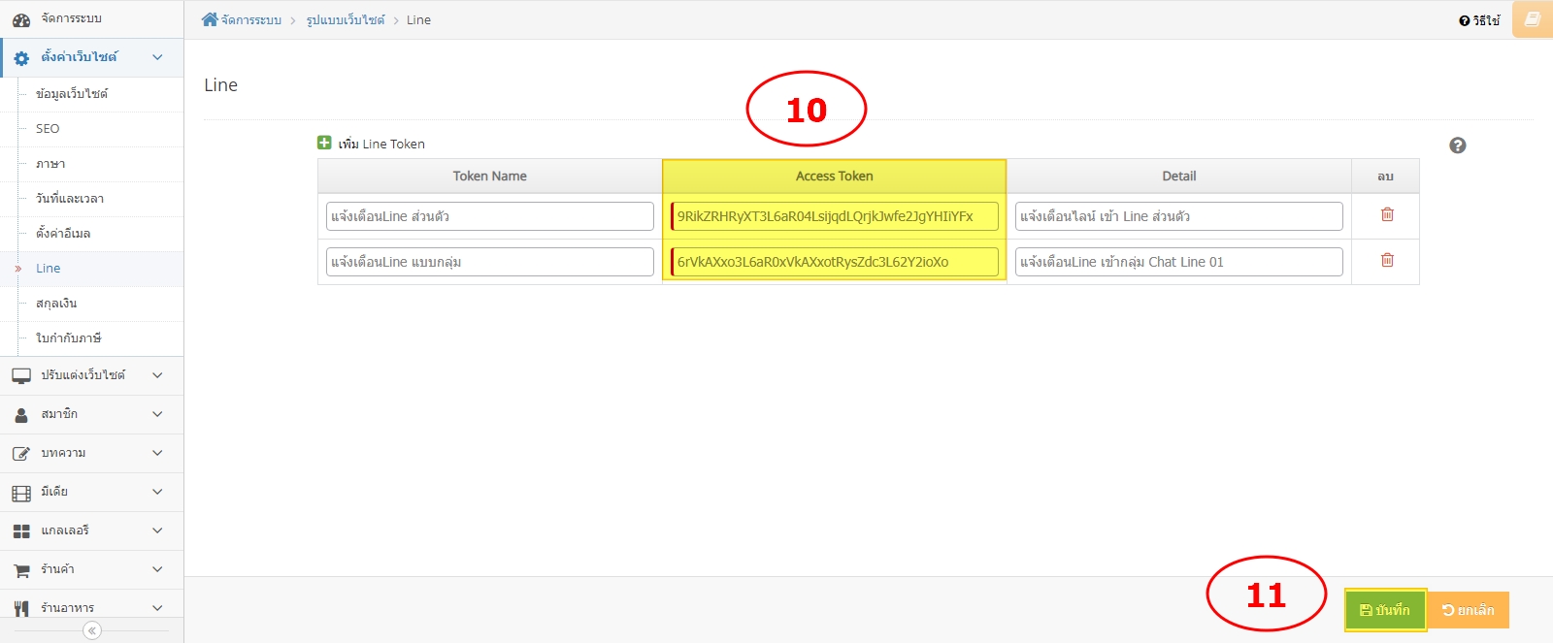
Task: Expand the แกลเลอรี menu chevron
Action: 157,530
